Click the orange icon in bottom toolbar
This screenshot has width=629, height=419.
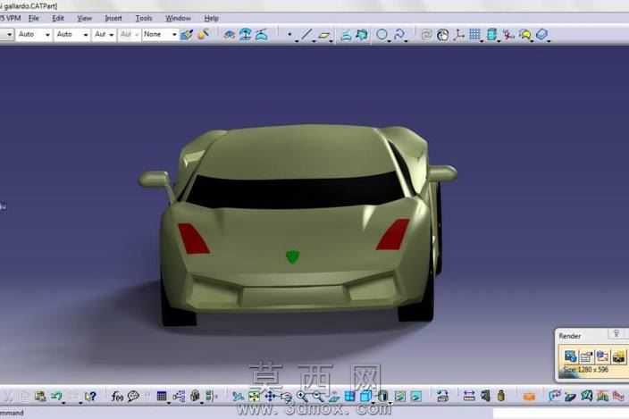coord(529,396)
